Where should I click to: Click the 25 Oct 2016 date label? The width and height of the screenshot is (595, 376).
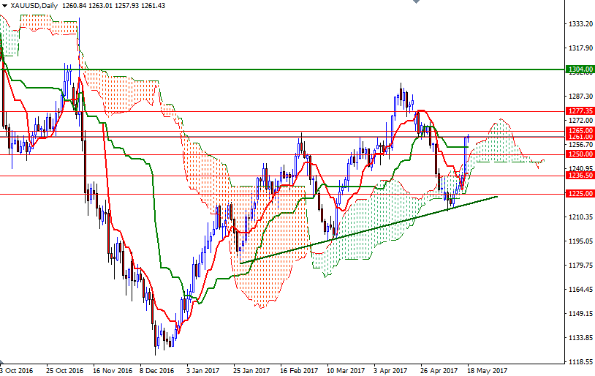click(x=64, y=370)
